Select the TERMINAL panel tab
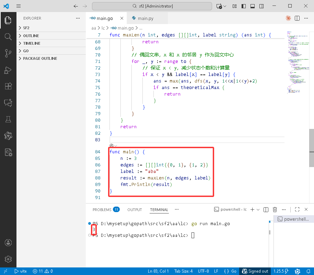 pos(159,210)
